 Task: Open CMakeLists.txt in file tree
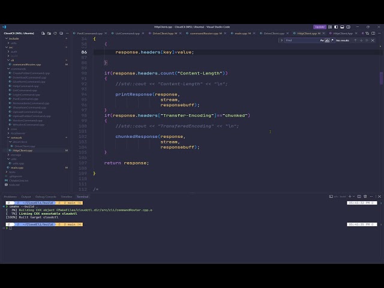click(x=19, y=181)
